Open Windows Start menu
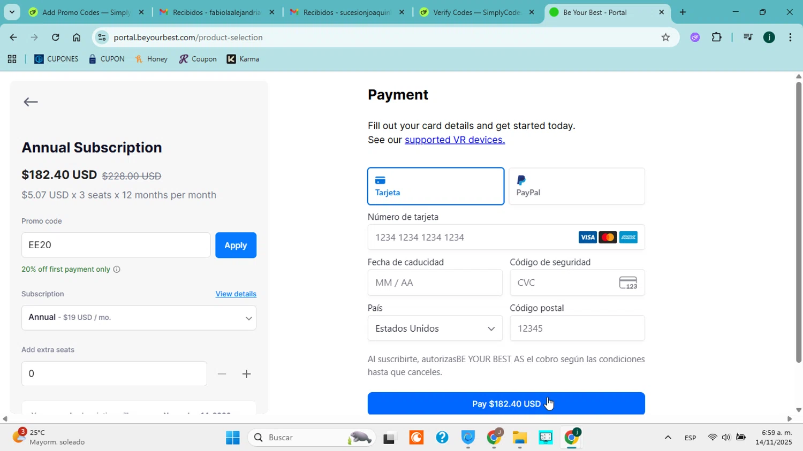Screen dimensions: 803x451 coord(233,438)
